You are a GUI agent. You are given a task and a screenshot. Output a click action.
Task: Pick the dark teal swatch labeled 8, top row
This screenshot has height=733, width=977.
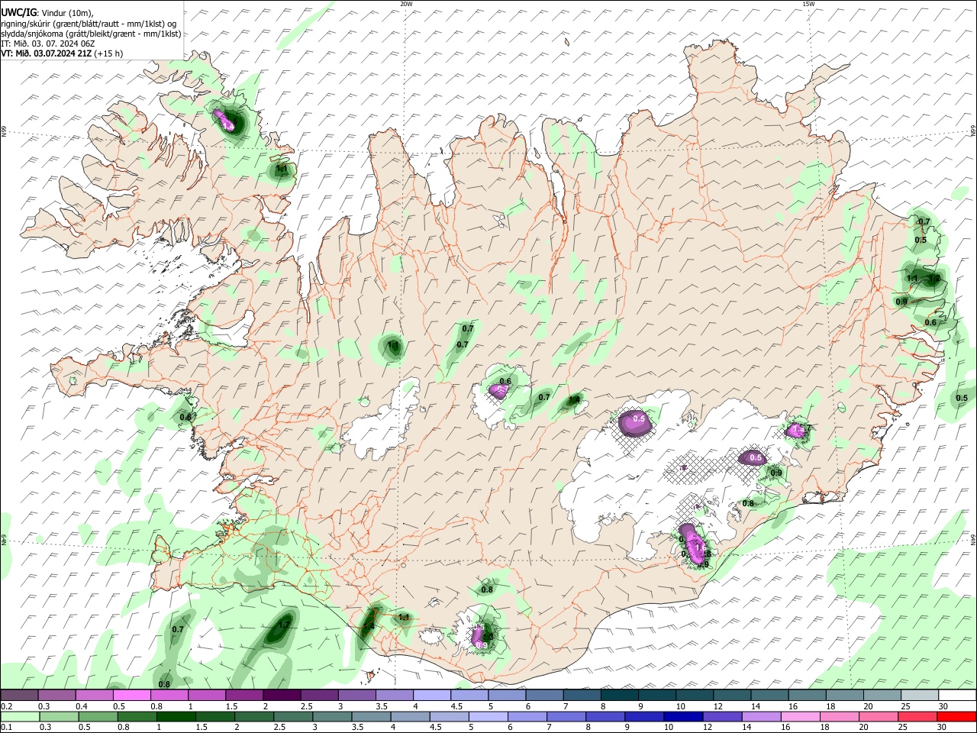[x=619, y=696]
